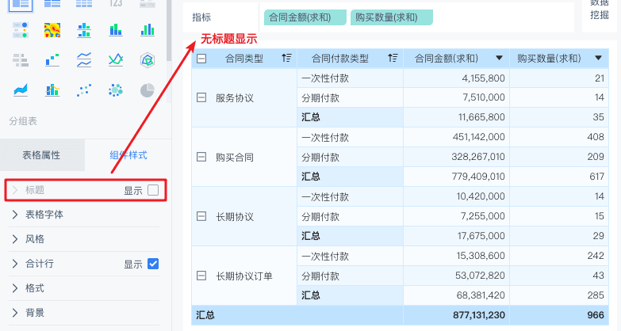Viewport: 621px width, 331px height.
Task: Sort by the 合同付款类型 column icon
Action: (393, 58)
